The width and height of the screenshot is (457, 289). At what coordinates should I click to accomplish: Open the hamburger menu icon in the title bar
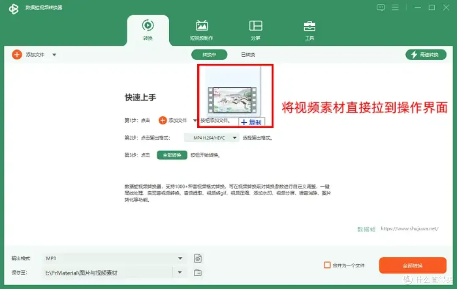(x=395, y=7)
